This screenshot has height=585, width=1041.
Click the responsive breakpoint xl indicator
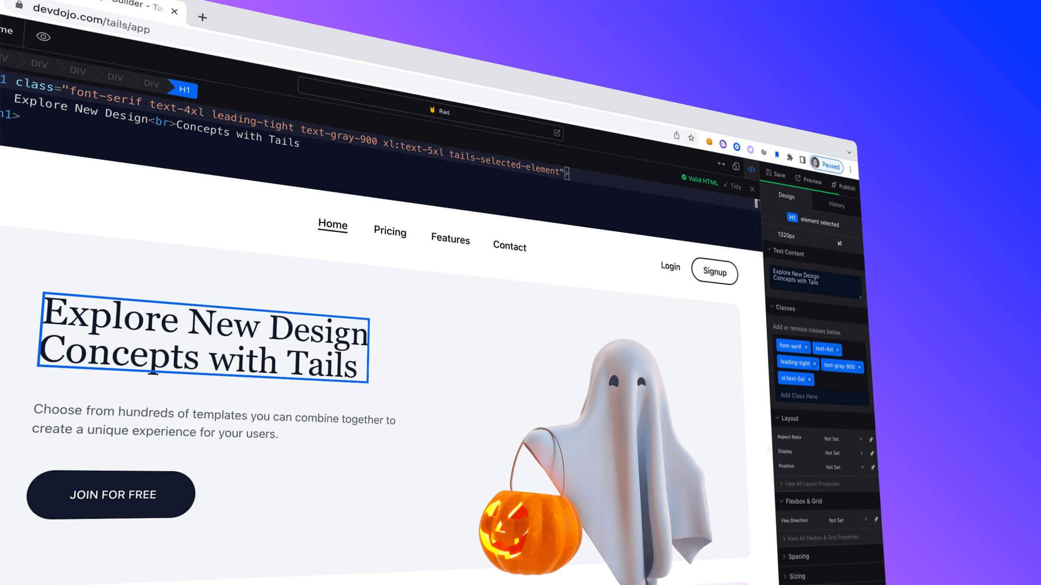[x=841, y=243]
